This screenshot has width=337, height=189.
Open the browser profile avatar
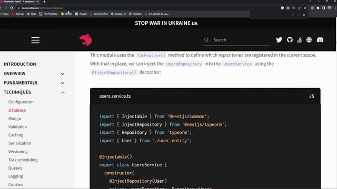(x=330, y=8)
